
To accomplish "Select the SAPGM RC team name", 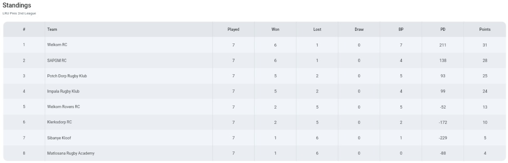I will (57, 60).
